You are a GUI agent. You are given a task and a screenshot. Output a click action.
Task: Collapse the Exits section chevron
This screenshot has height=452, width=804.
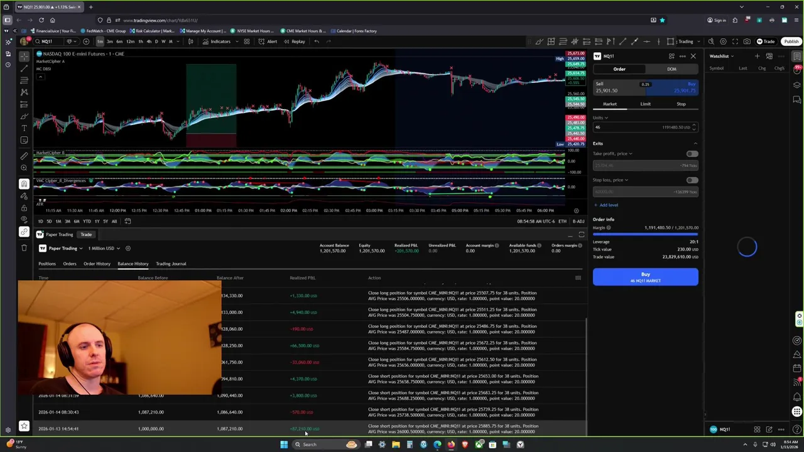click(x=695, y=144)
